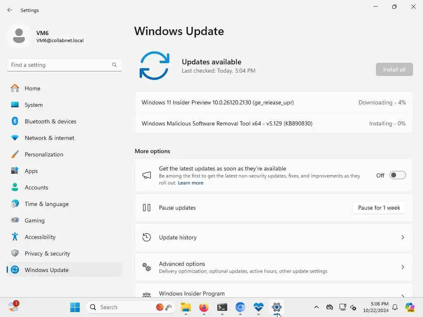Launch Firefox from the taskbar
423x317 pixels.
pyautogui.click(x=204, y=307)
